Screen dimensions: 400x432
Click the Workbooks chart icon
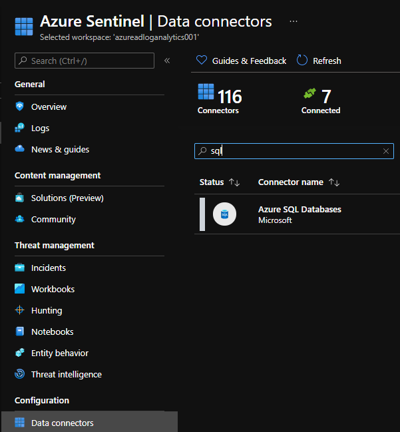[x=19, y=289]
